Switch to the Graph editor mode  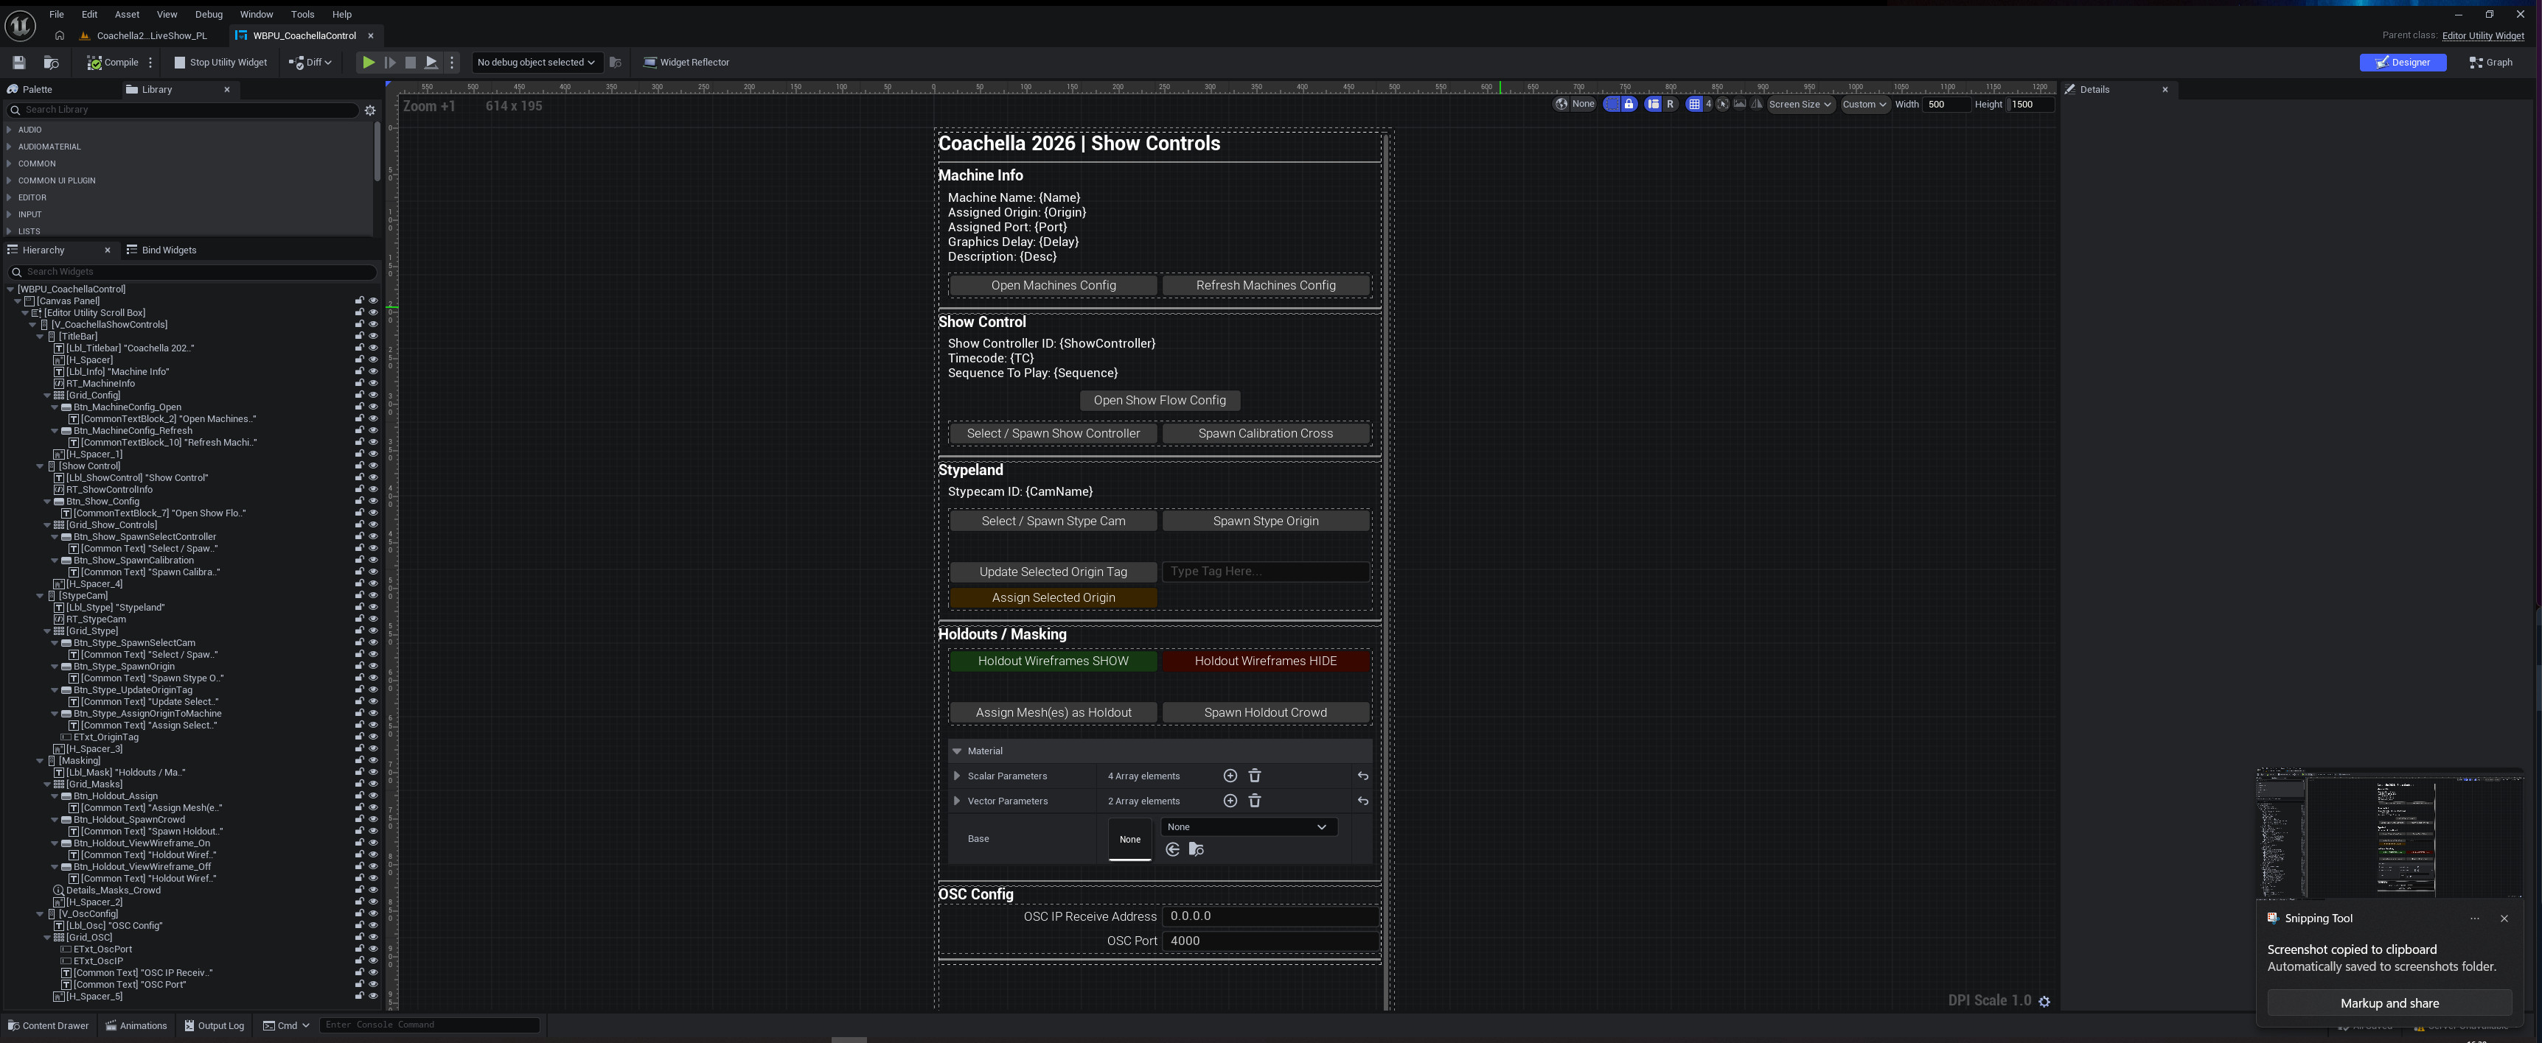click(2490, 62)
